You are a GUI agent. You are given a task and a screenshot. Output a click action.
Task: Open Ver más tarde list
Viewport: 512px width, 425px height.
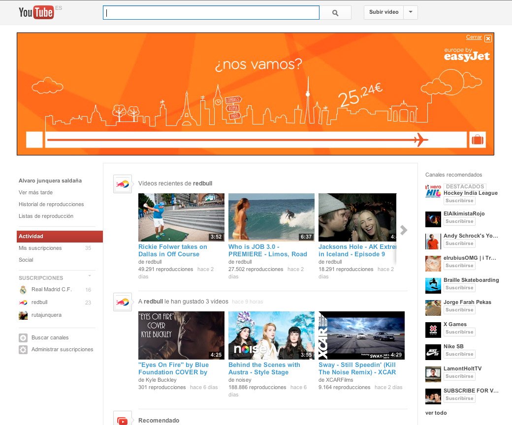pyautogui.click(x=35, y=192)
